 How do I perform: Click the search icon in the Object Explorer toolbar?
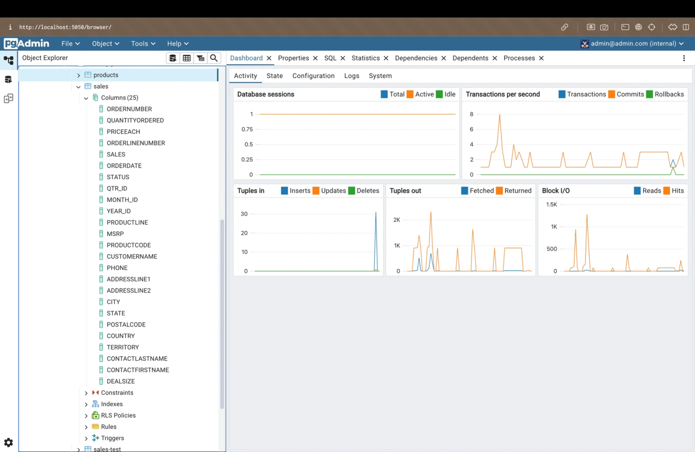pos(214,58)
